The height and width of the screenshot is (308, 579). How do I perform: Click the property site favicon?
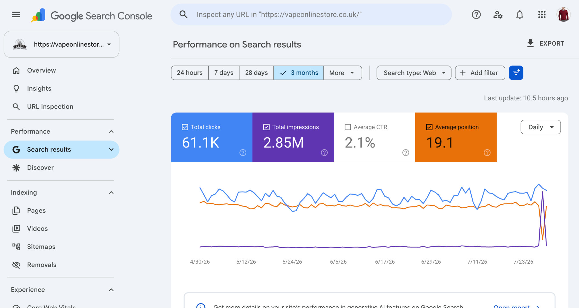(20, 44)
